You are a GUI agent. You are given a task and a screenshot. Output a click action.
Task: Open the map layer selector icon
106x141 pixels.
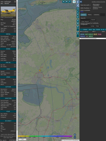74,2
